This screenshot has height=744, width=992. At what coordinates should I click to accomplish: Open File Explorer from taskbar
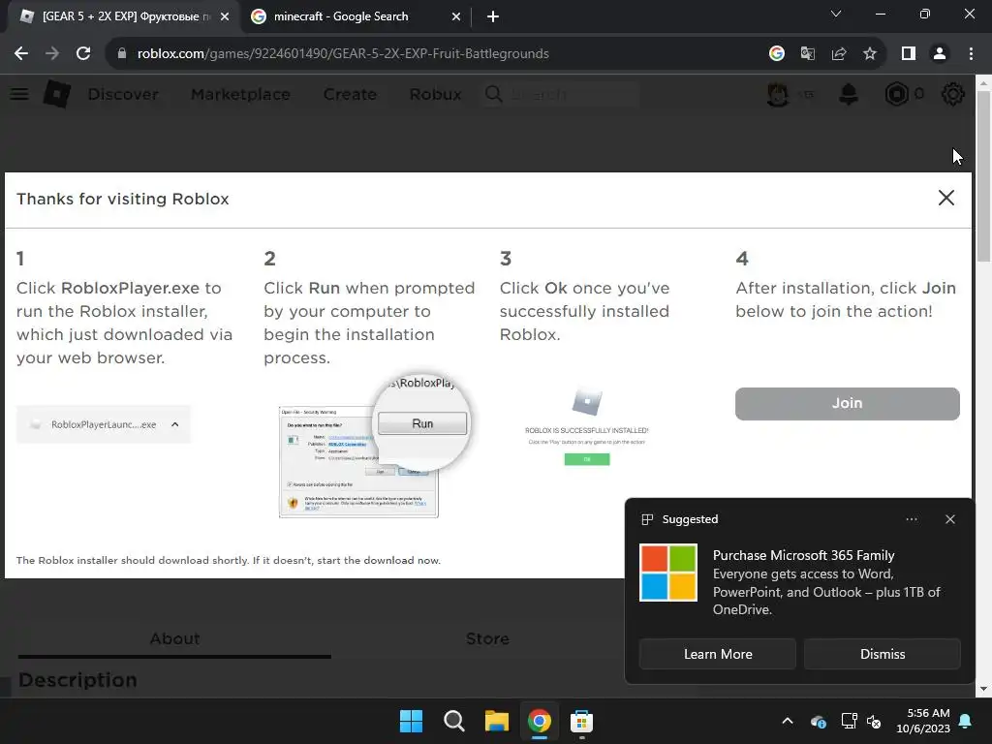pyautogui.click(x=497, y=721)
